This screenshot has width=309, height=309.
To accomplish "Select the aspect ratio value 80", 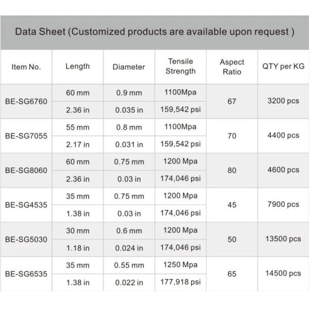I will [x=232, y=170].
